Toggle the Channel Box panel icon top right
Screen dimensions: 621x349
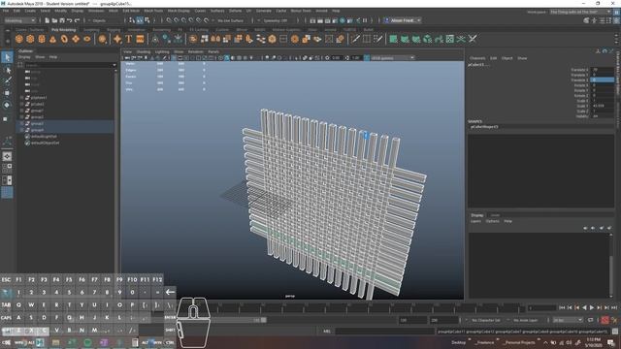(617, 20)
